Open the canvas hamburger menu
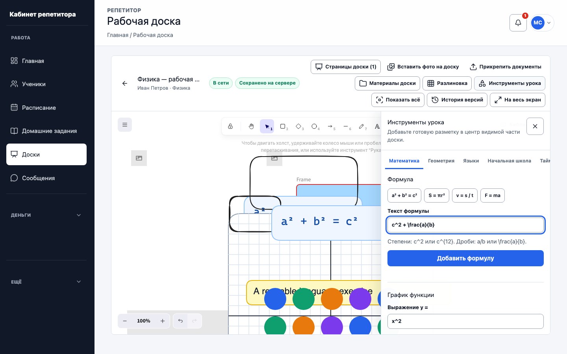567x354 pixels. pos(125,125)
